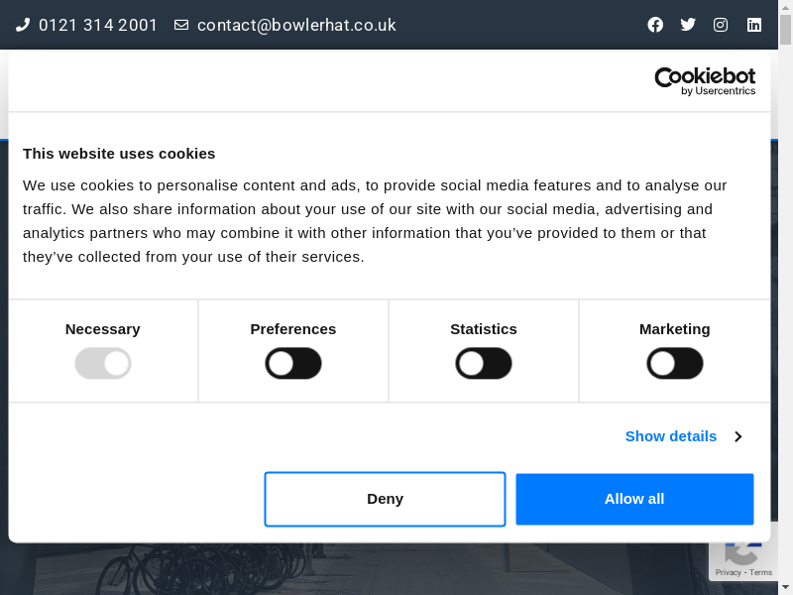793x595 pixels.
Task: Enable the Marketing cookies toggle
Action: click(675, 364)
